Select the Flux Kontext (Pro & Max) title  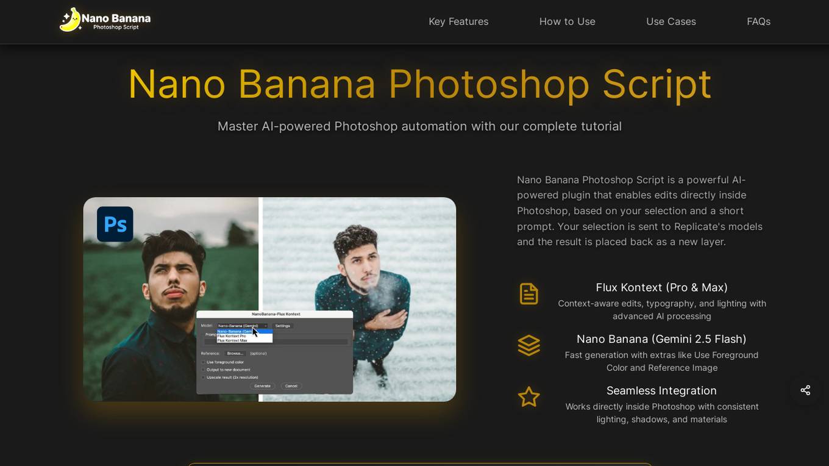[662, 287]
